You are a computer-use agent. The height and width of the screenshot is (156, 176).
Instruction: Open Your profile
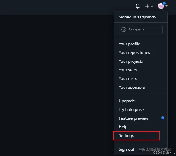point(129,44)
